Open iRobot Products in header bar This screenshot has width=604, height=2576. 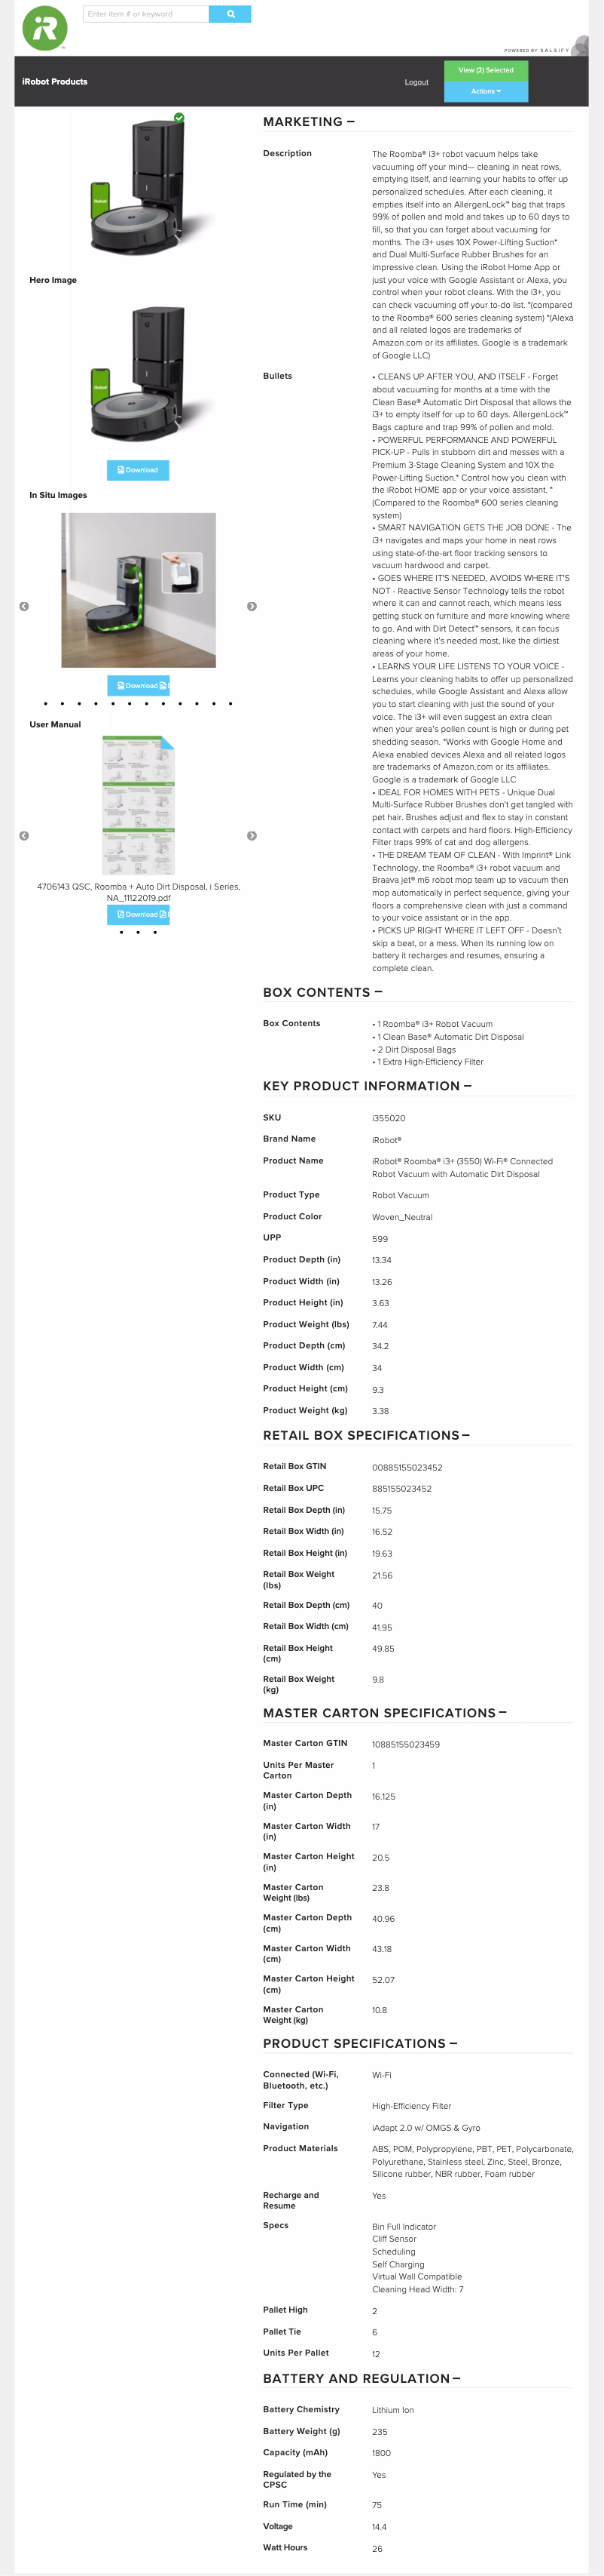[55, 82]
